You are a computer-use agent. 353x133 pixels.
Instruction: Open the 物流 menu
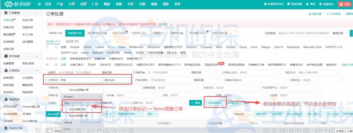[x=154, y=4]
